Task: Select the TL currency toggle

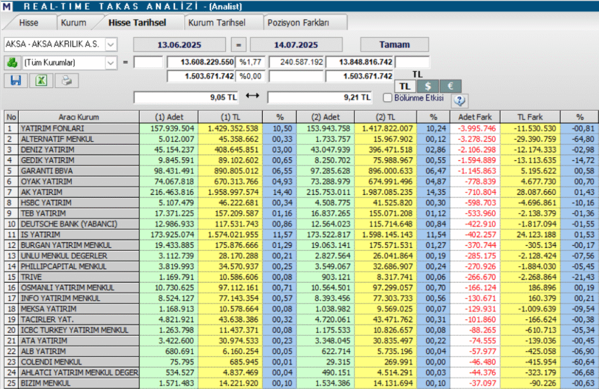Action: 405,86
